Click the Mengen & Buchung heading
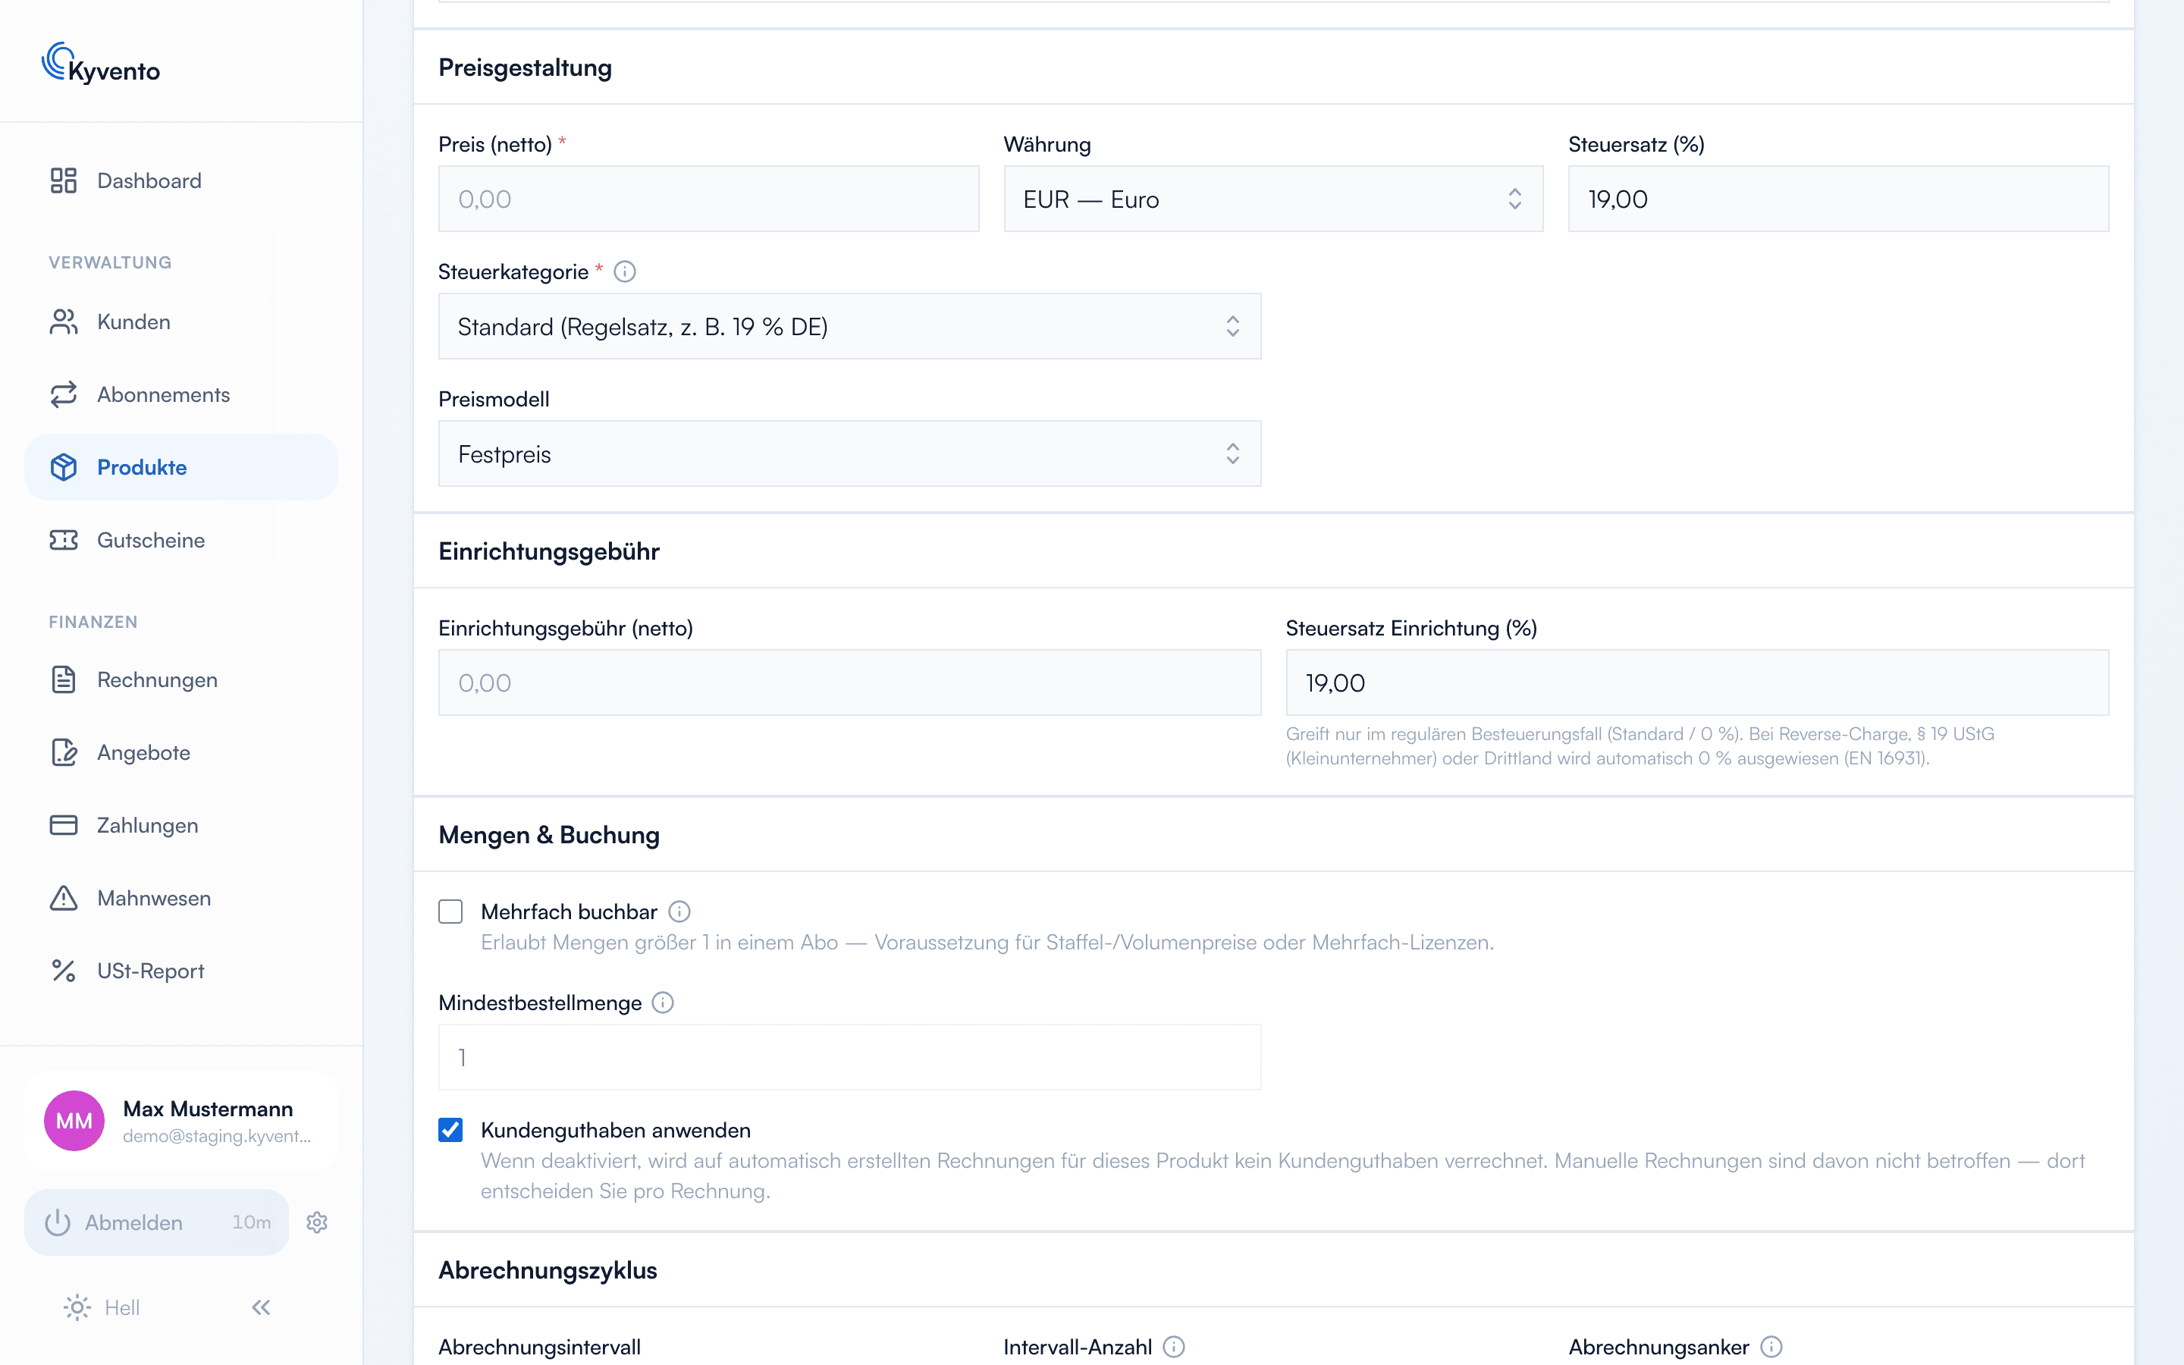 [x=549, y=835]
